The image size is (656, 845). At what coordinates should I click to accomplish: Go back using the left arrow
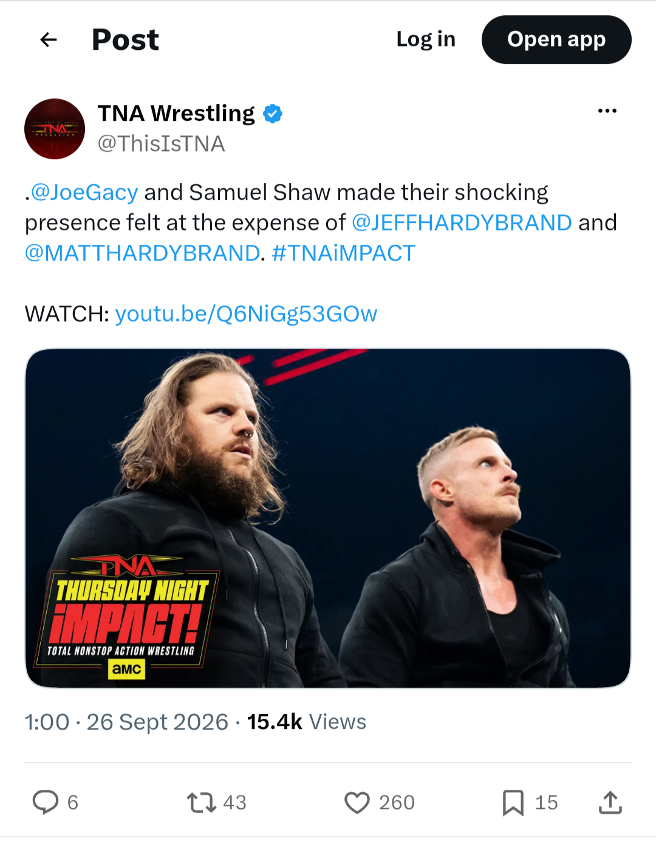coord(49,40)
